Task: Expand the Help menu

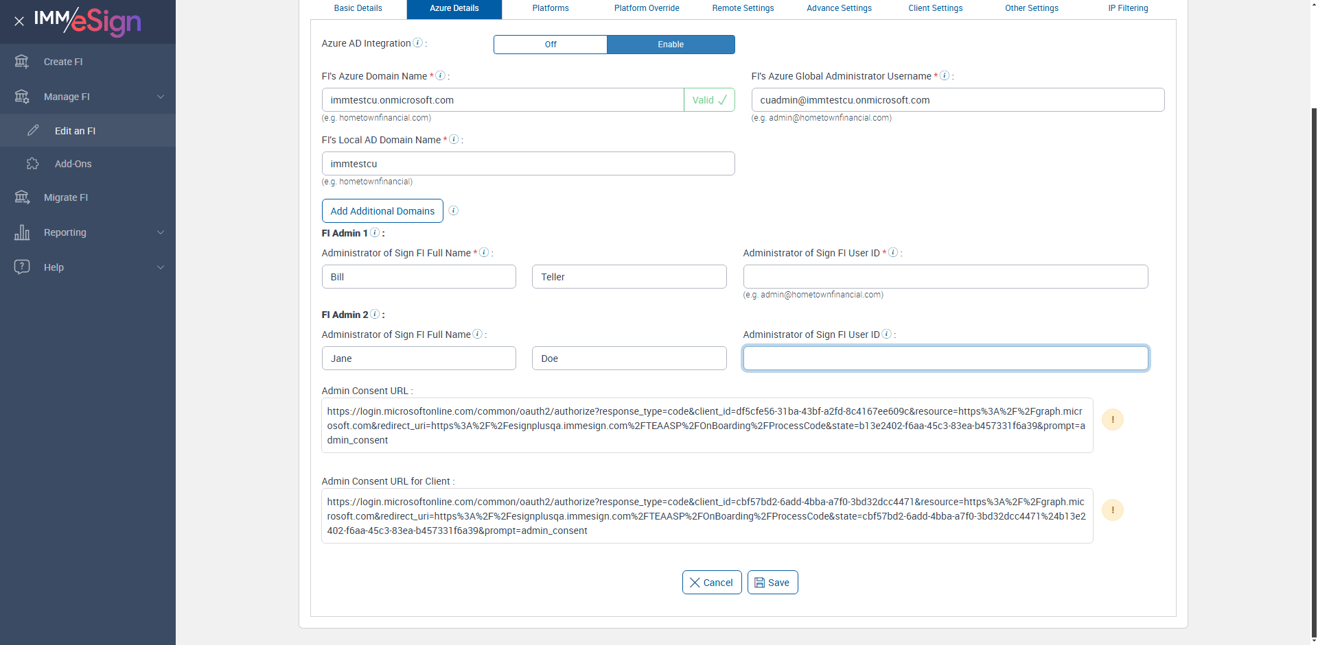Action: point(161,267)
